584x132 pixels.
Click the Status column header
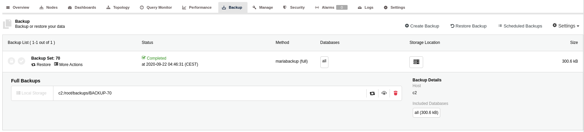coord(147,43)
